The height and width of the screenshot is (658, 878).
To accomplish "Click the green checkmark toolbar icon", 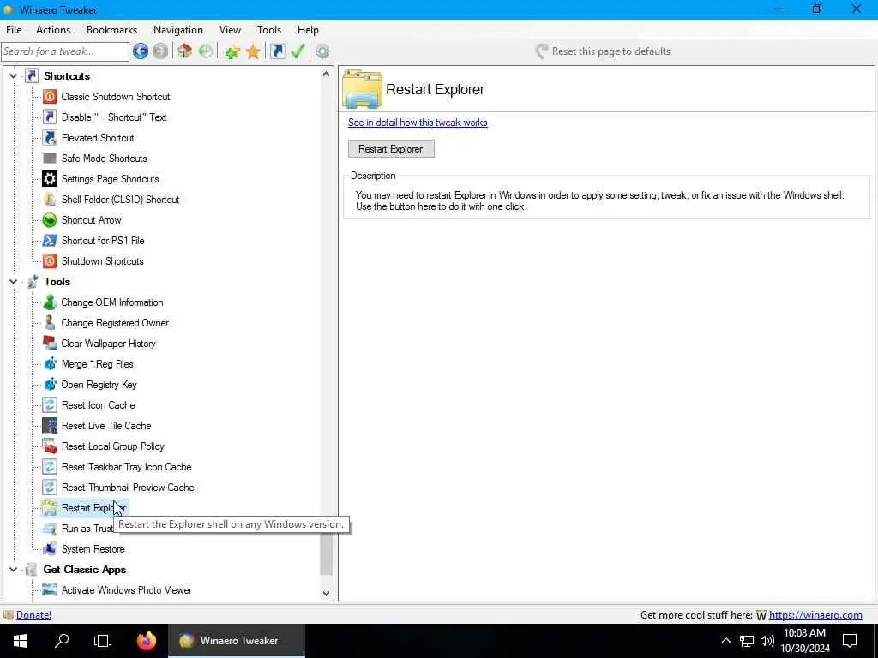I will coord(298,51).
